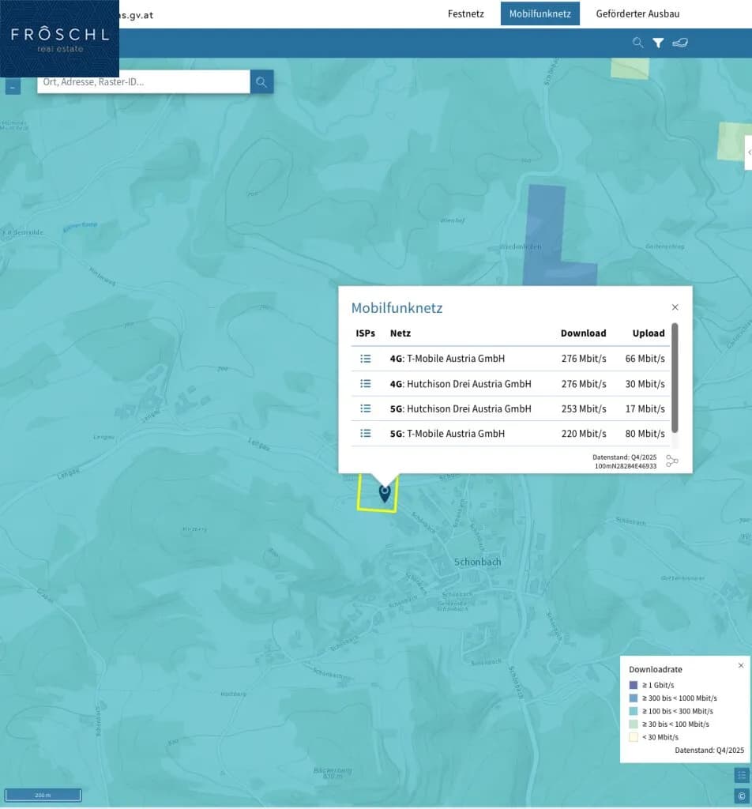Screen dimensions: 752x809
Task: Close the Downloadrate legend
Action: click(x=741, y=665)
